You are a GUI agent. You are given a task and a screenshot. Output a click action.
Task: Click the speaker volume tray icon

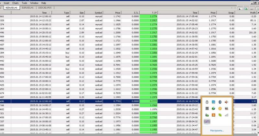[x=226, y=102]
